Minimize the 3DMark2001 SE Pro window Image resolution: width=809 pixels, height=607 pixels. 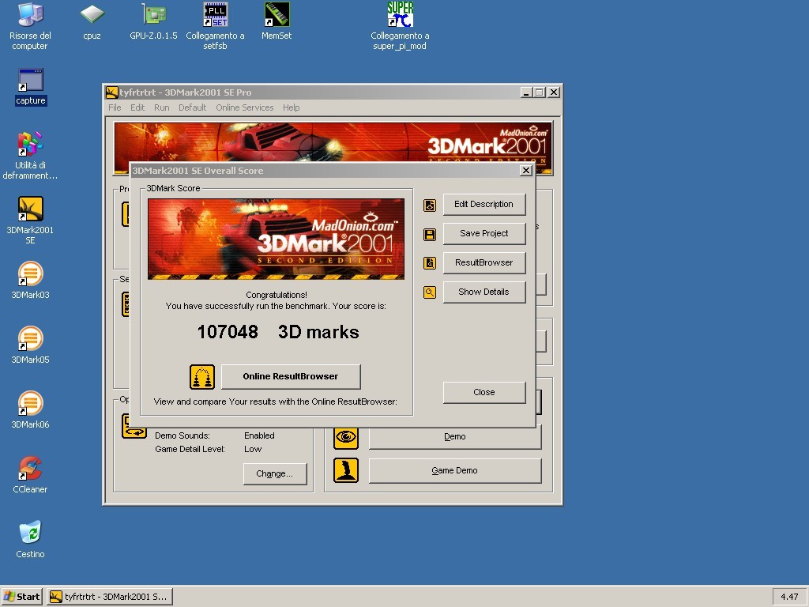click(525, 92)
